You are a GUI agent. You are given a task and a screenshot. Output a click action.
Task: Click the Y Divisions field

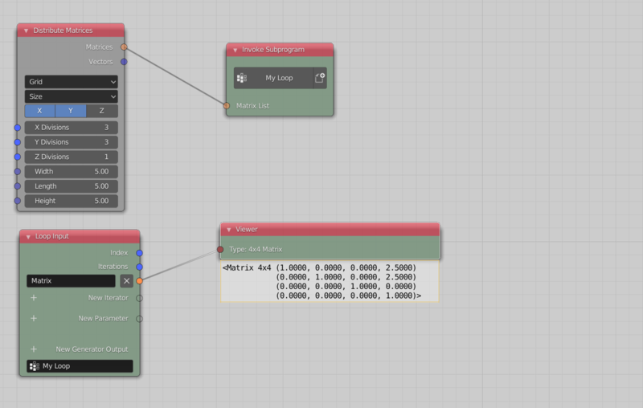click(72, 142)
